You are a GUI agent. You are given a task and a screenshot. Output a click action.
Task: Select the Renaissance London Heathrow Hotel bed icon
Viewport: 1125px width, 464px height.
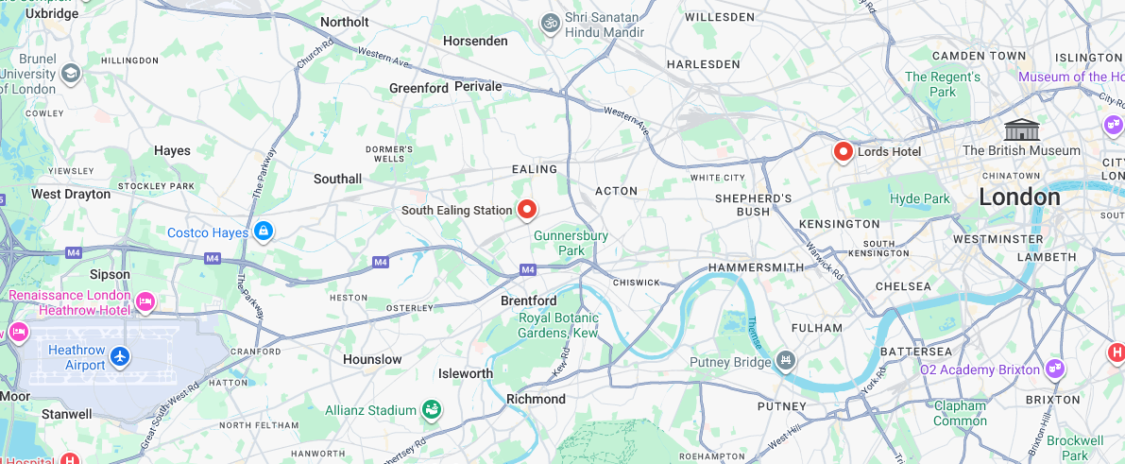coord(145,301)
